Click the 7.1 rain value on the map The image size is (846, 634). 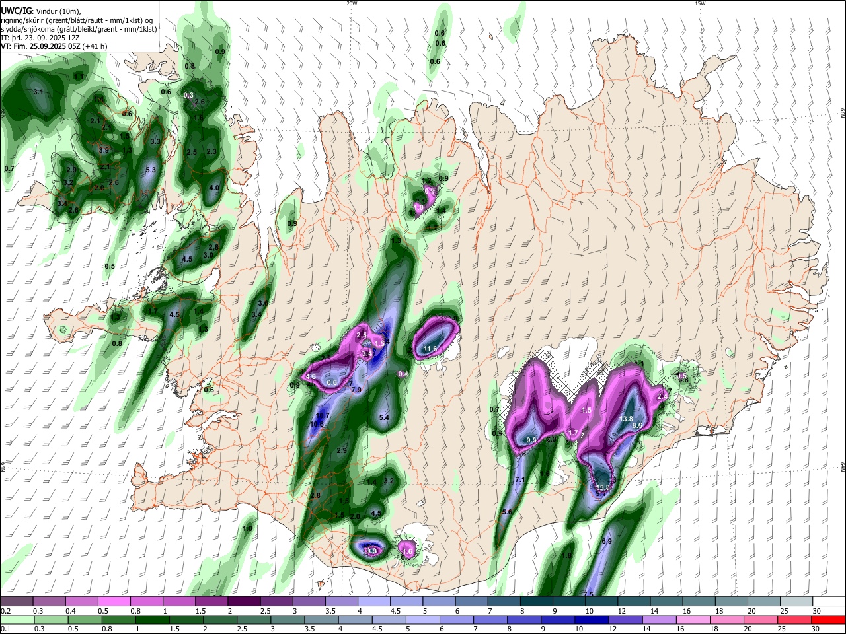519,479
